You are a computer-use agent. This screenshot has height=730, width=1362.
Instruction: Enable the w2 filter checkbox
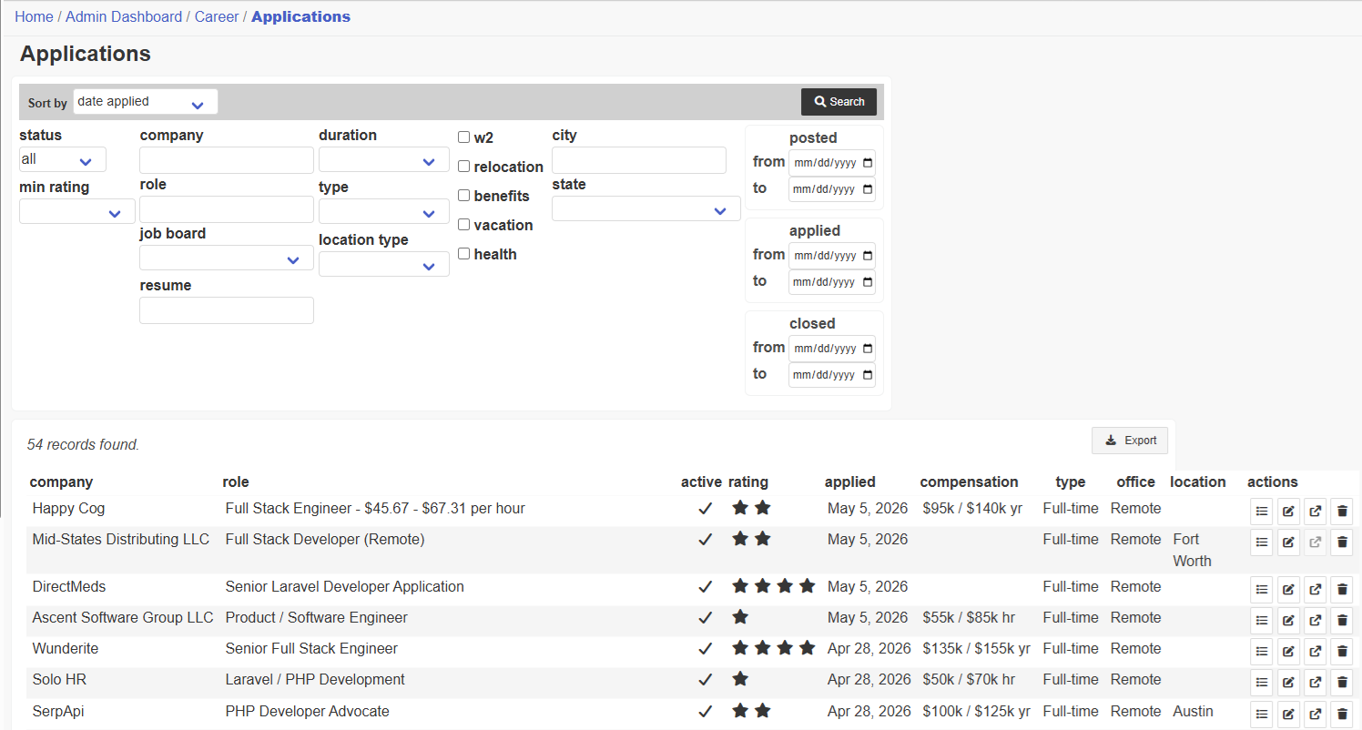(464, 137)
